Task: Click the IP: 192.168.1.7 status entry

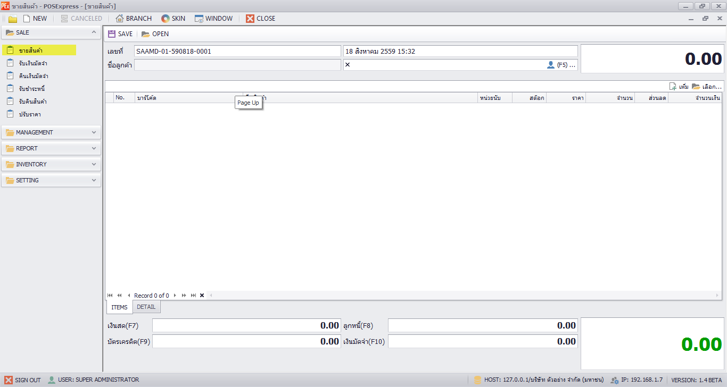Action: (637, 380)
